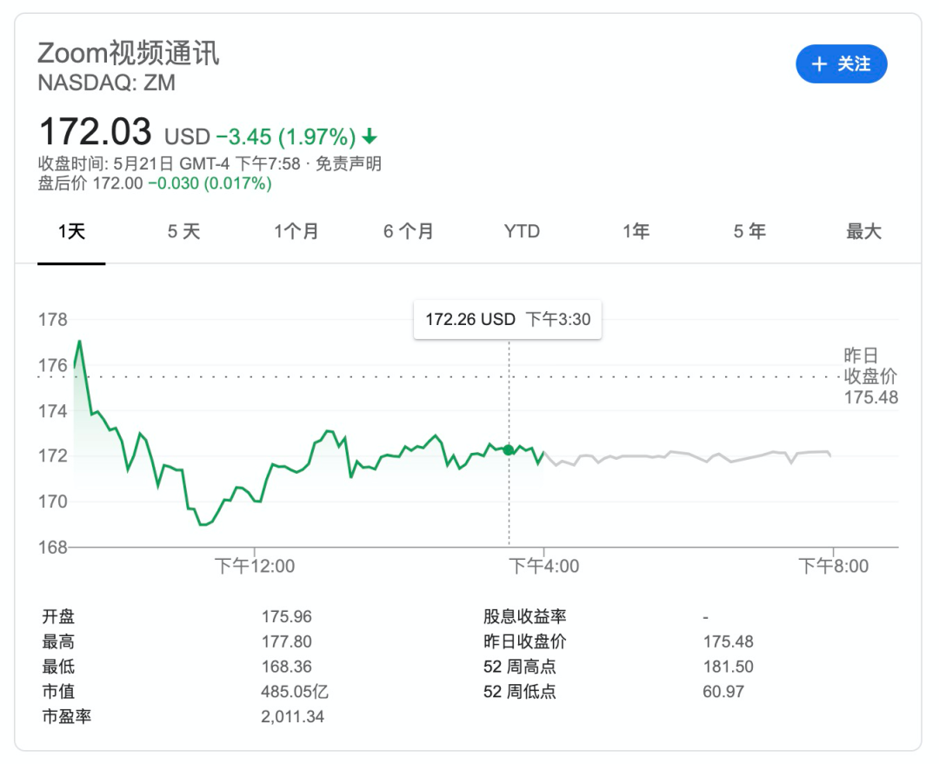The image size is (939, 764).
Task: Show the 6 个月 chart range
Action: (409, 231)
